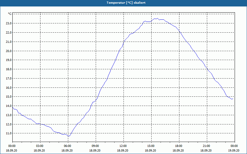247x154 pixels.
Task: Click the temperature curve peak near 15:30
Action: pyautogui.click(x=157, y=18)
